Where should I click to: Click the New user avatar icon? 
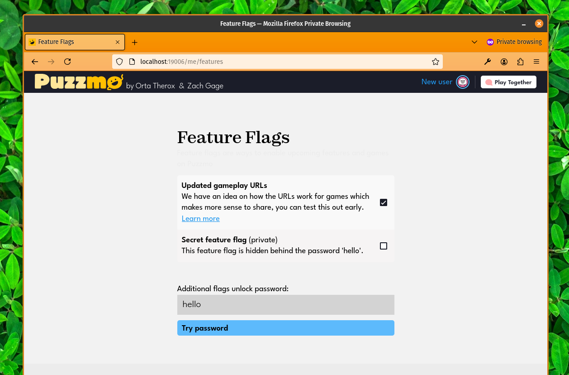[462, 82]
